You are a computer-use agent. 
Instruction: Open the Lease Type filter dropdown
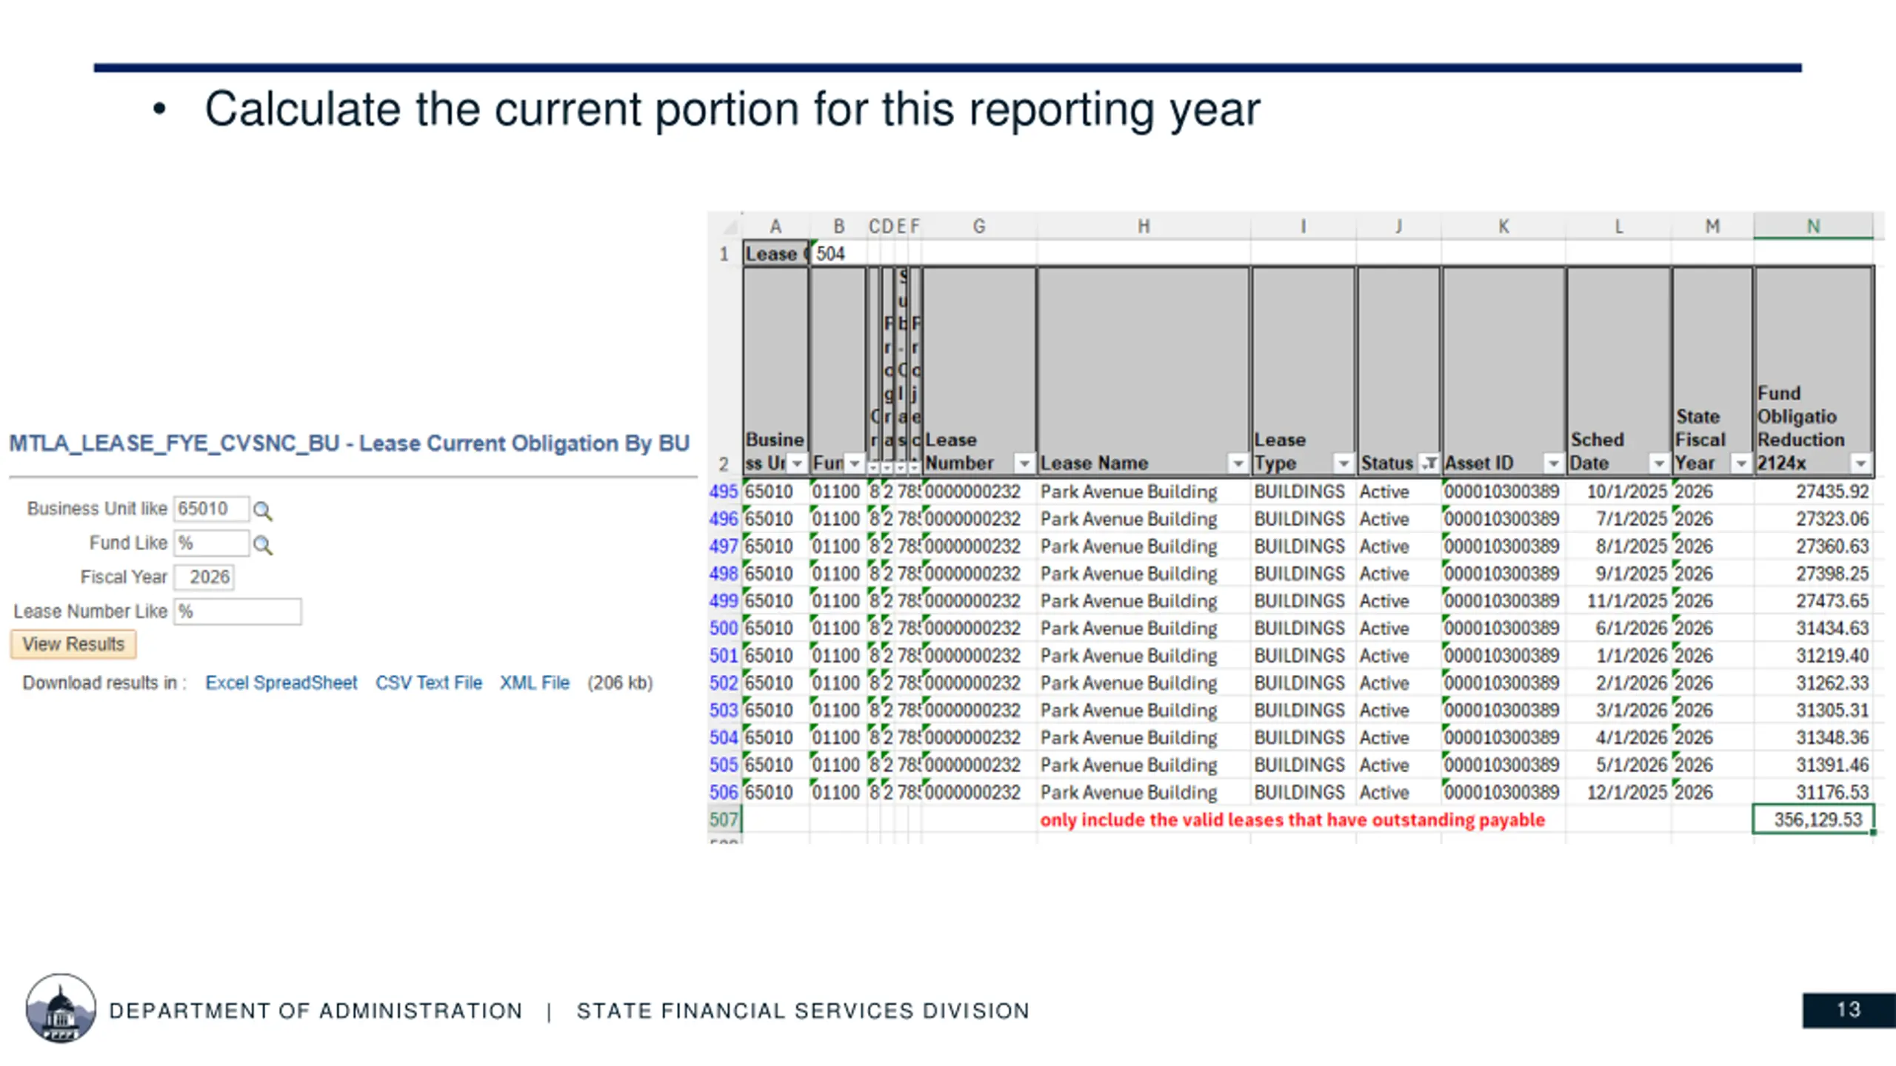click(x=1343, y=463)
